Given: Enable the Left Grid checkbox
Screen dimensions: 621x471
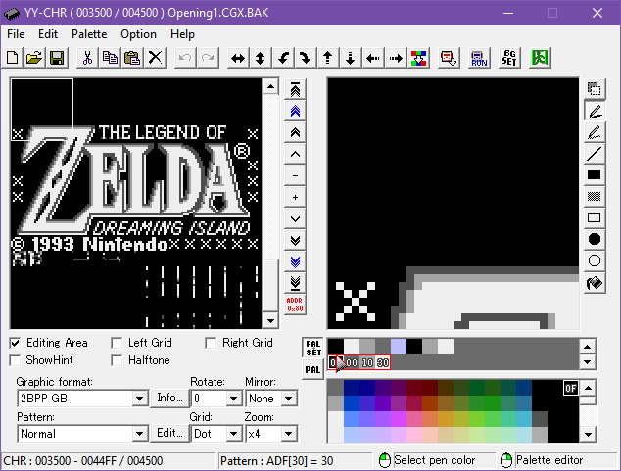Looking at the screenshot, I should (117, 343).
